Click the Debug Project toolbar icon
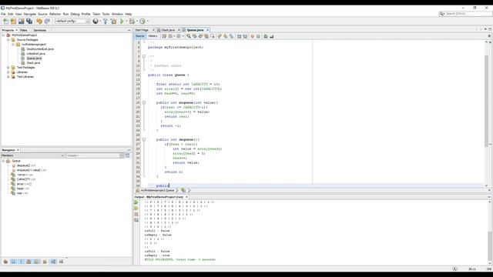 click(132, 21)
